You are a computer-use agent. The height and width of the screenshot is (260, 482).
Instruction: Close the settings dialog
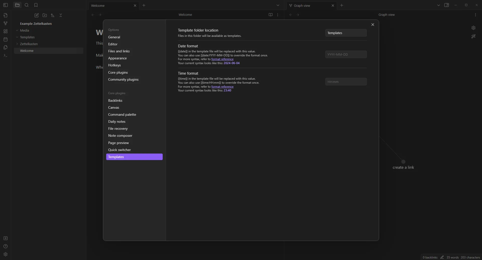point(373,25)
